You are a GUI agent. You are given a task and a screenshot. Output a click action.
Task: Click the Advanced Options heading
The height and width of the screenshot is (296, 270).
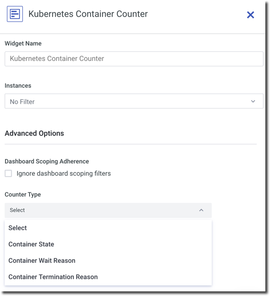coord(34,133)
